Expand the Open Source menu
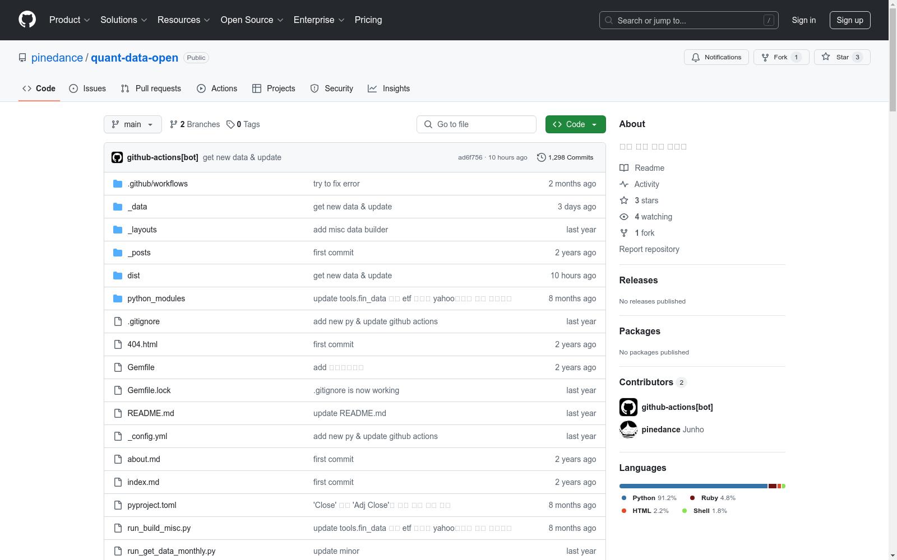The image size is (897, 560). 252,20
